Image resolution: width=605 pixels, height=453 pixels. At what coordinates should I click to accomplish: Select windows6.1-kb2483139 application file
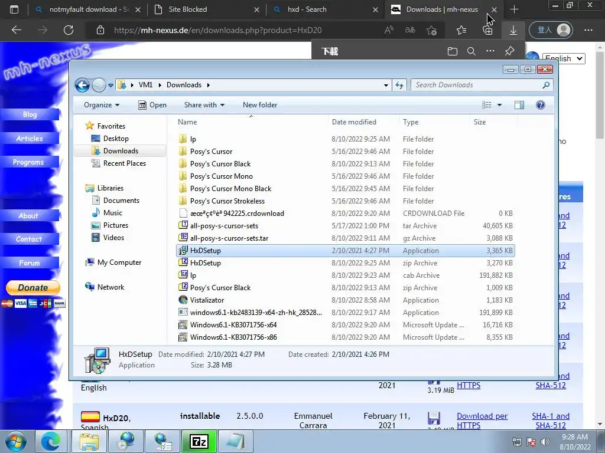pyautogui.click(x=256, y=313)
